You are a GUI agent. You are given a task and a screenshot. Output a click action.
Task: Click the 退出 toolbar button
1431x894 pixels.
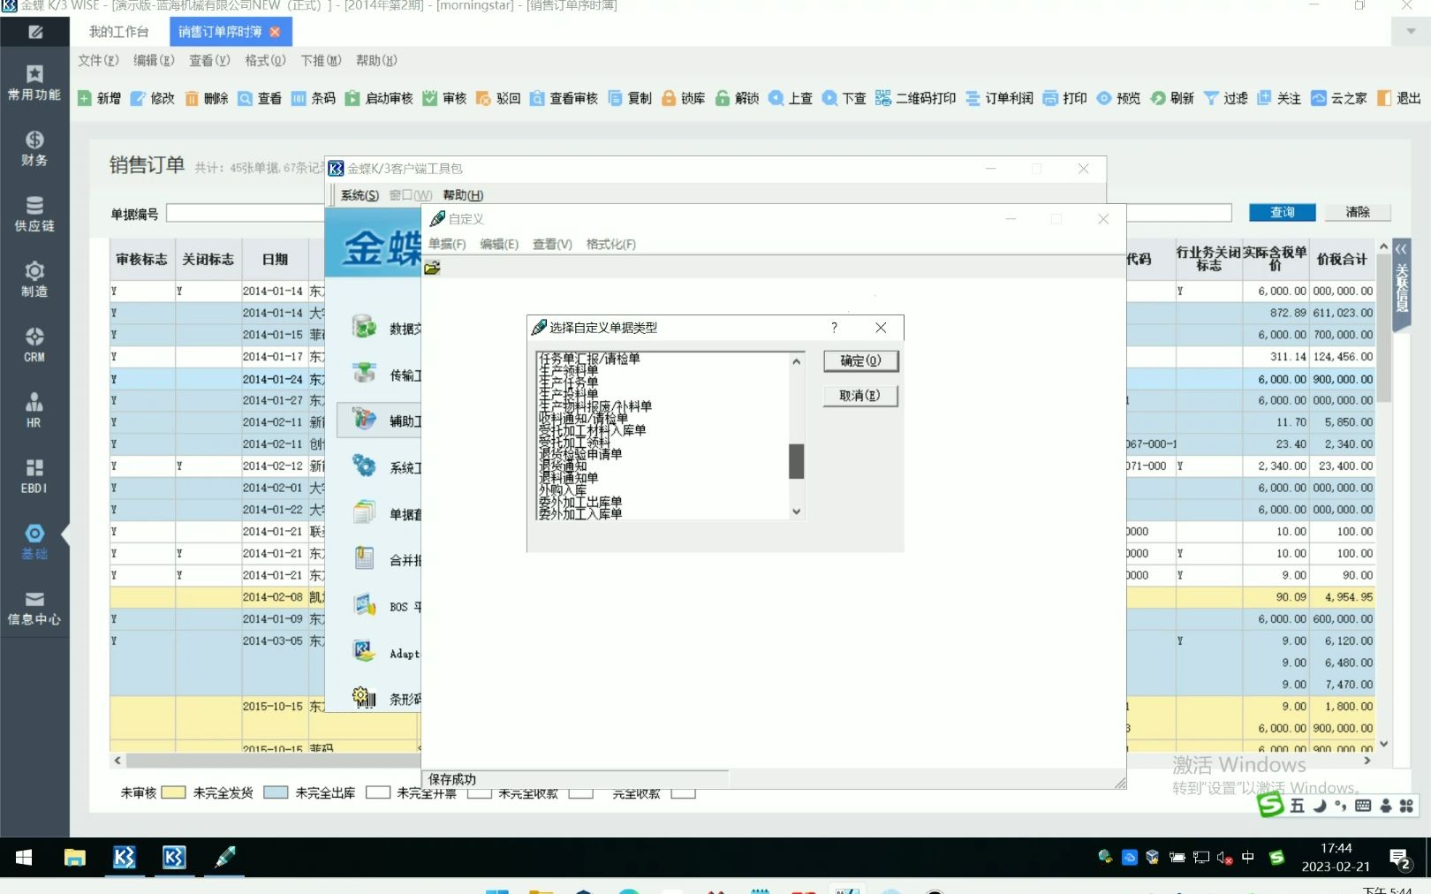(x=1399, y=98)
